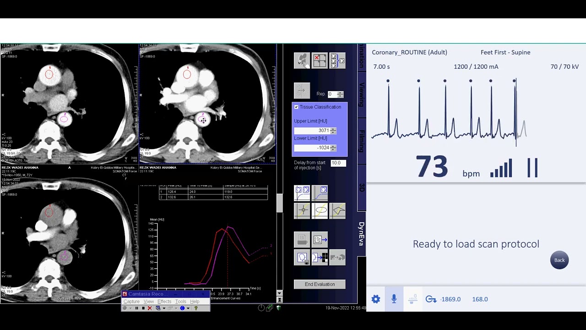This screenshot has width=586, height=330.
Task: Open dropdown next to Camtasia capture region icon
Action: click(164, 308)
